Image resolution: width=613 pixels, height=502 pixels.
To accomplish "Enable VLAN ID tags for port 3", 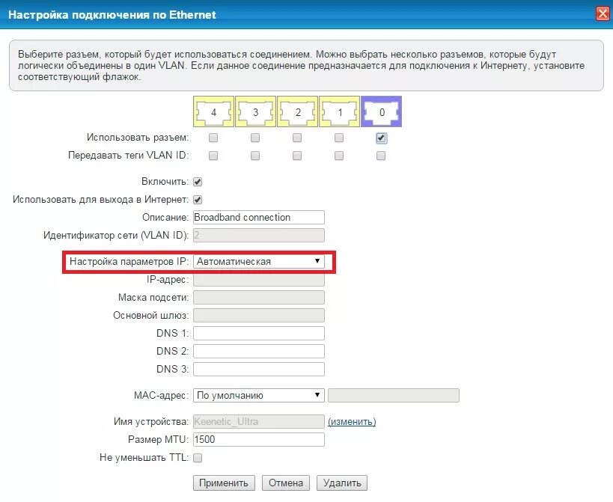I will coord(255,156).
